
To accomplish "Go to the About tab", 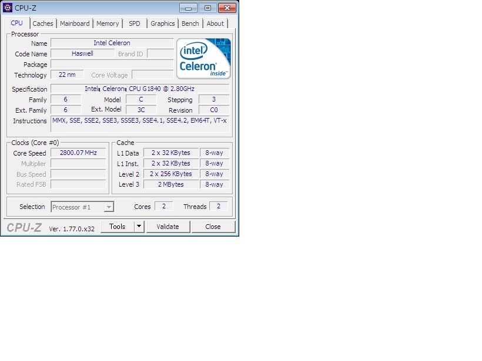I will pos(215,23).
